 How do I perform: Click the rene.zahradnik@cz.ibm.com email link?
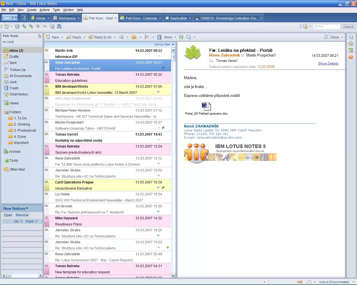coord(219,137)
